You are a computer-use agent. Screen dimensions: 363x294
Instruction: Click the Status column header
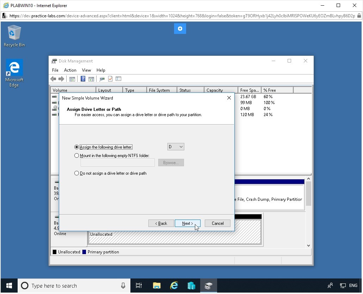[191, 90]
